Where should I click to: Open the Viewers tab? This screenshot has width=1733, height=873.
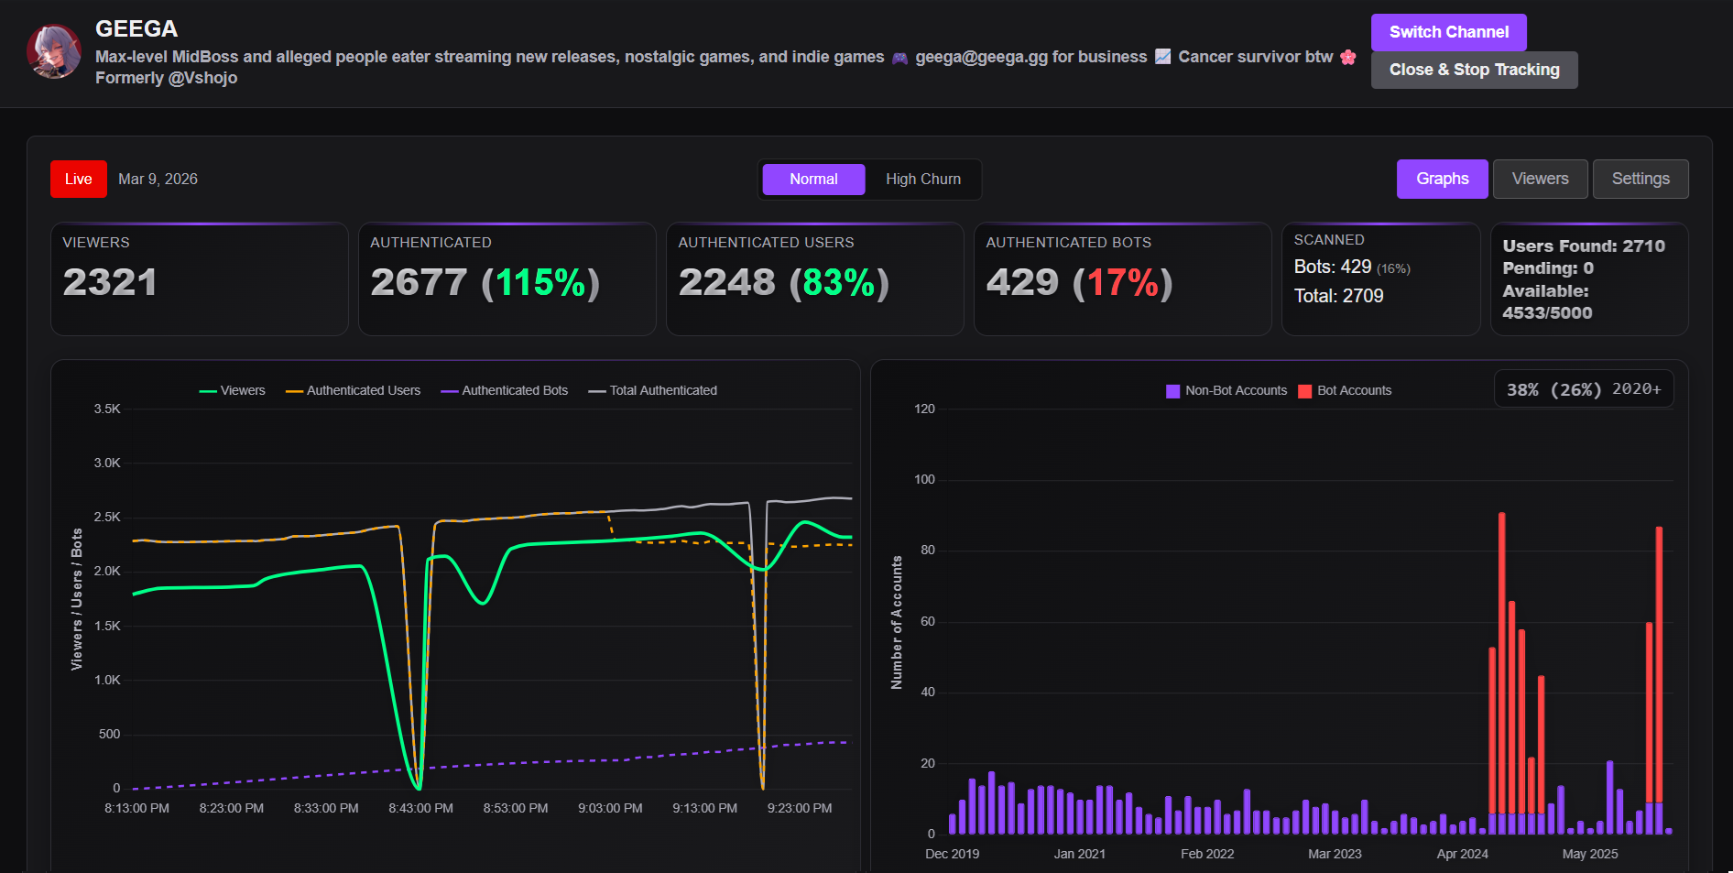(1541, 179)
